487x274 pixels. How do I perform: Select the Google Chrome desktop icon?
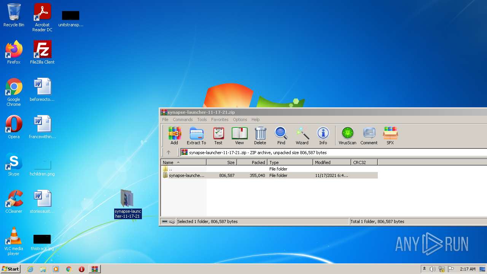click(14, 92)
